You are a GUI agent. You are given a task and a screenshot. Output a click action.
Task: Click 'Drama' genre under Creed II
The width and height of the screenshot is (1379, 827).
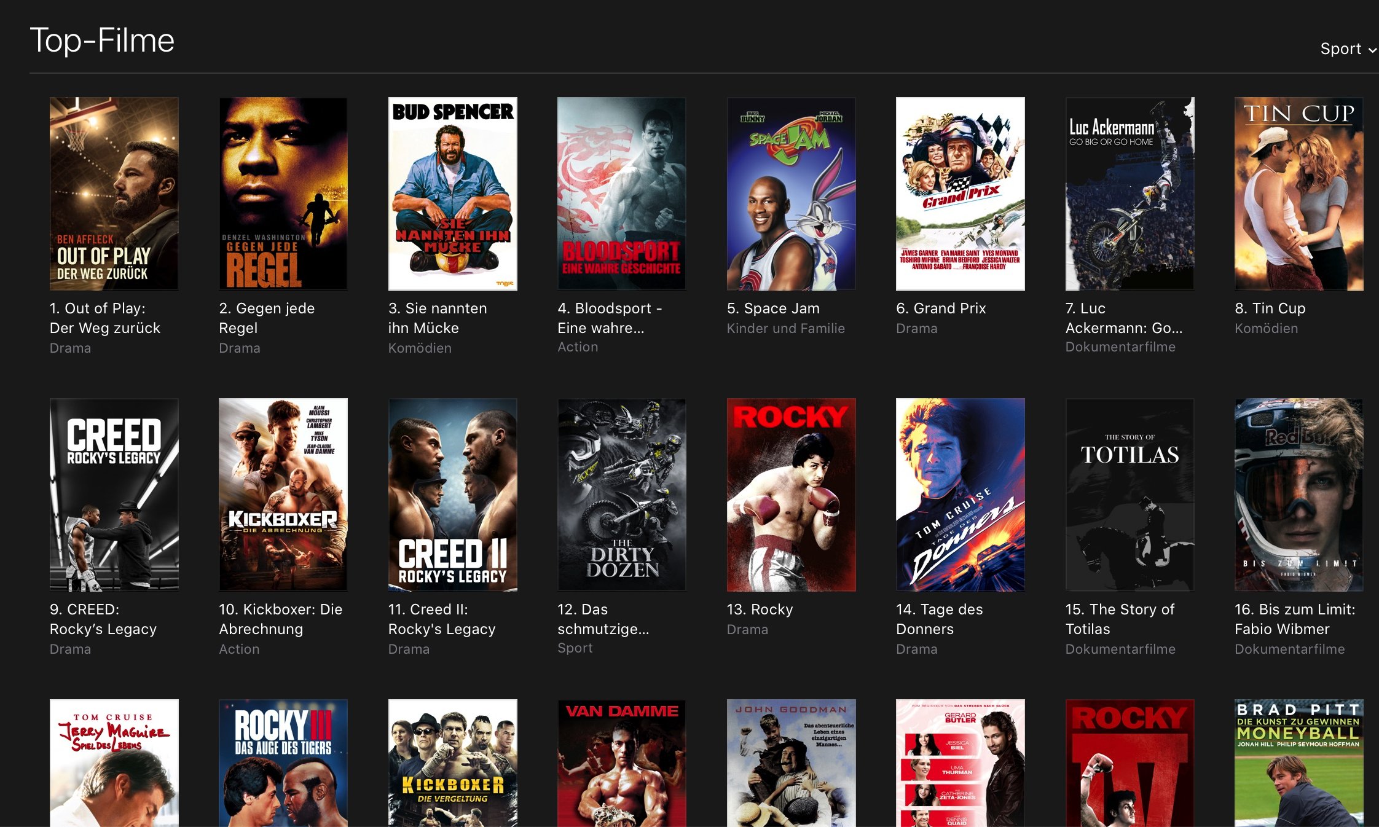click(x=409, y=649)
